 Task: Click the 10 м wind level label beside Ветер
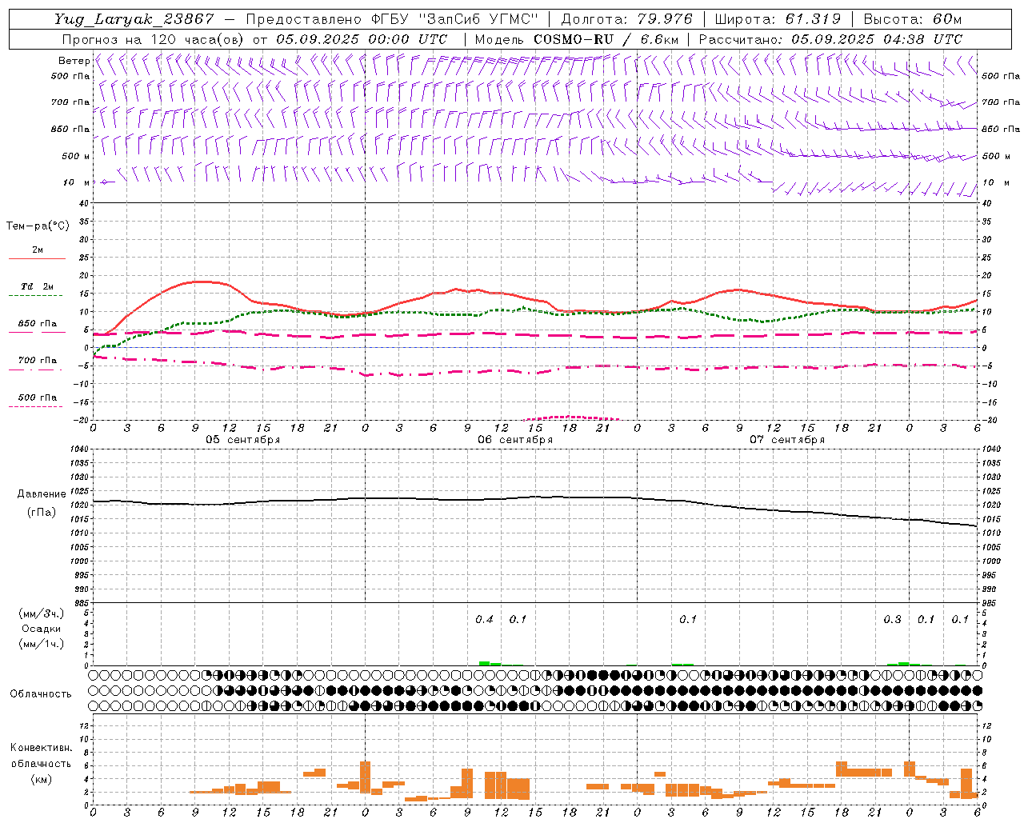click(76, 182)
